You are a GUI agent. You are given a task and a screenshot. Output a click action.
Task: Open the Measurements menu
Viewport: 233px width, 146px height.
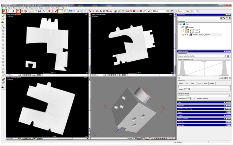pos(33,8)
